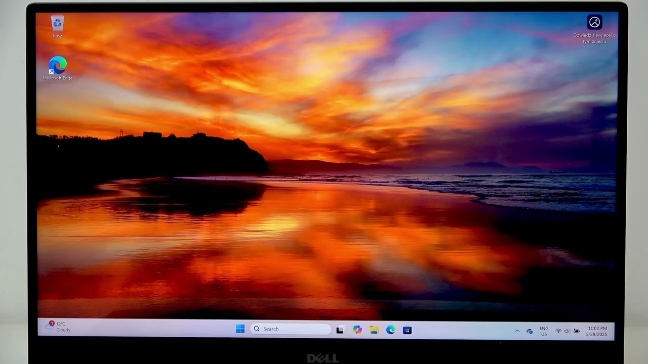Open the weather widget showing 12°C Cloudy
The height and width of the screenshot is (364, 648).
point(58,327)
